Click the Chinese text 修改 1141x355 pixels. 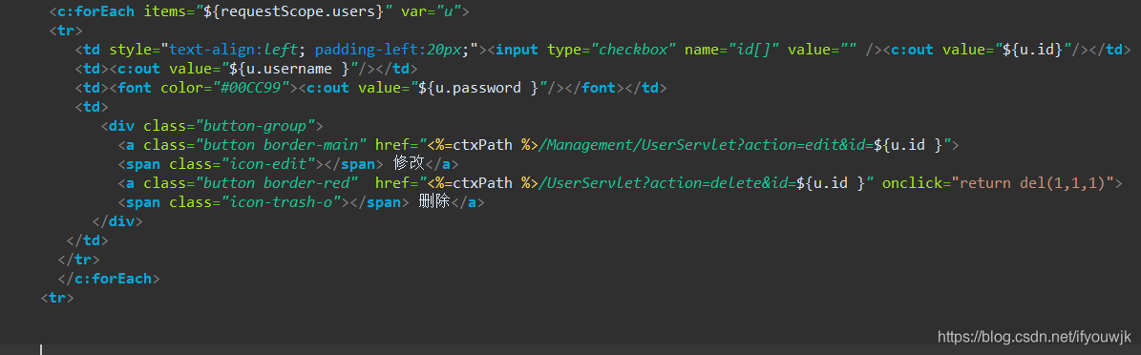pos(409,164)
